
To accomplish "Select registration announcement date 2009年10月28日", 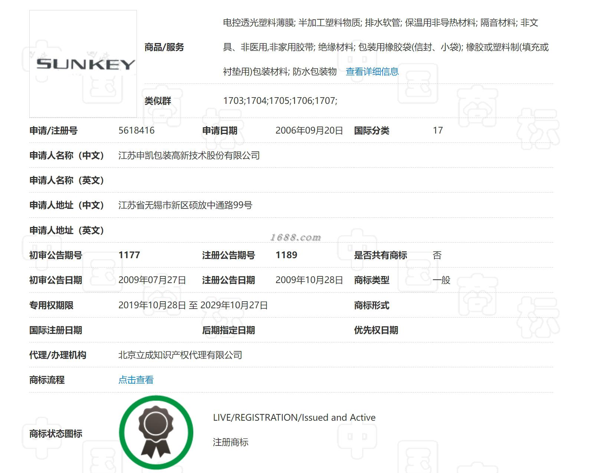I will (x=309, y=280).
